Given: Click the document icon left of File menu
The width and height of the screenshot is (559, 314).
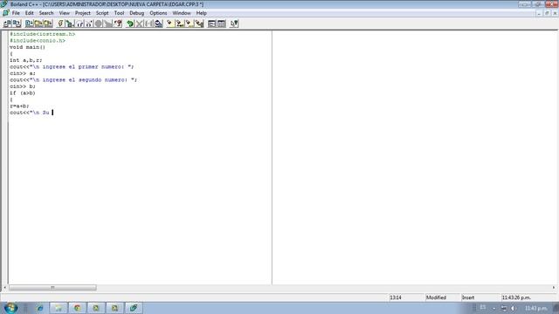Looking at the screenshot, I should [5, 13].
